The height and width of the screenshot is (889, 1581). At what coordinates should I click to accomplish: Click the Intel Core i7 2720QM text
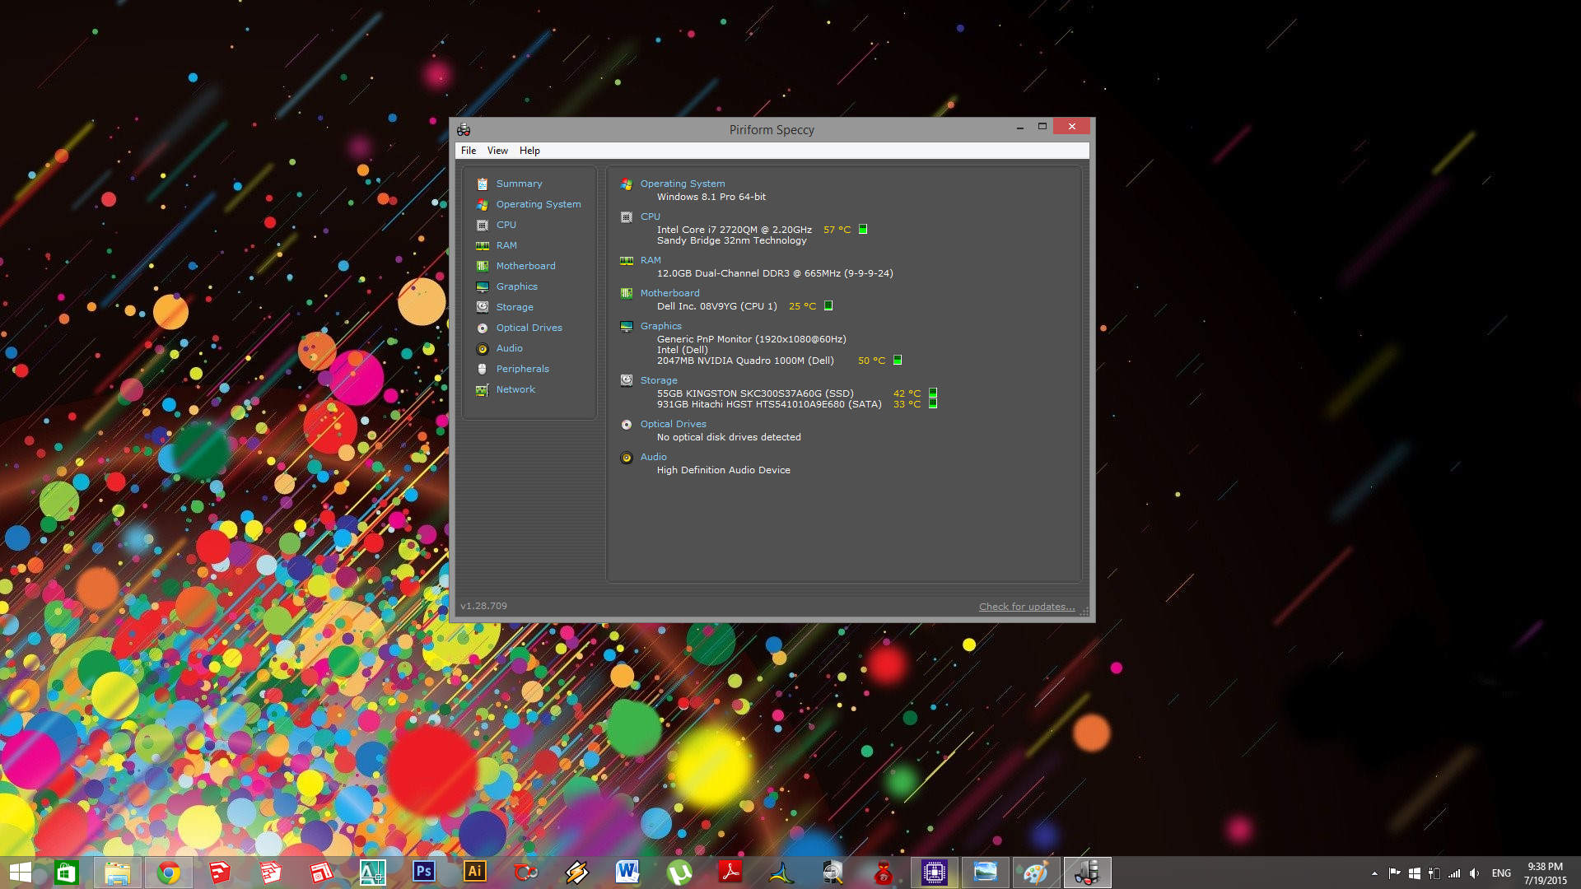pyautogui.click(x=735, y=230)
